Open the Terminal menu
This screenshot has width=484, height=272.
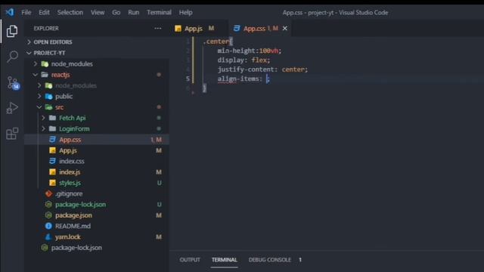159,12
